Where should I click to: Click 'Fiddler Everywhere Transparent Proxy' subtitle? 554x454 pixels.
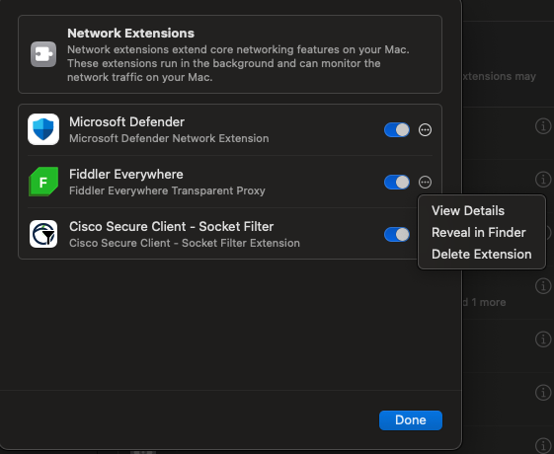167,190
